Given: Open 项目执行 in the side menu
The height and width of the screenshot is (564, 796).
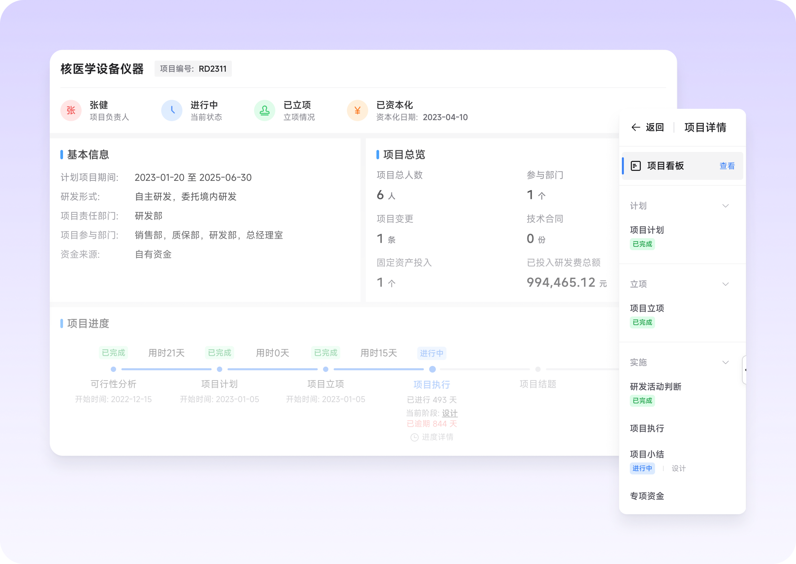Looking at the screenshot, I should pos(647,428).
